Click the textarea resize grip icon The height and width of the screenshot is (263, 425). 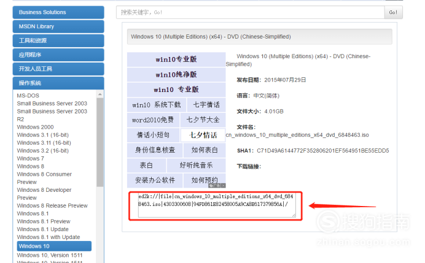click(294, 215)
